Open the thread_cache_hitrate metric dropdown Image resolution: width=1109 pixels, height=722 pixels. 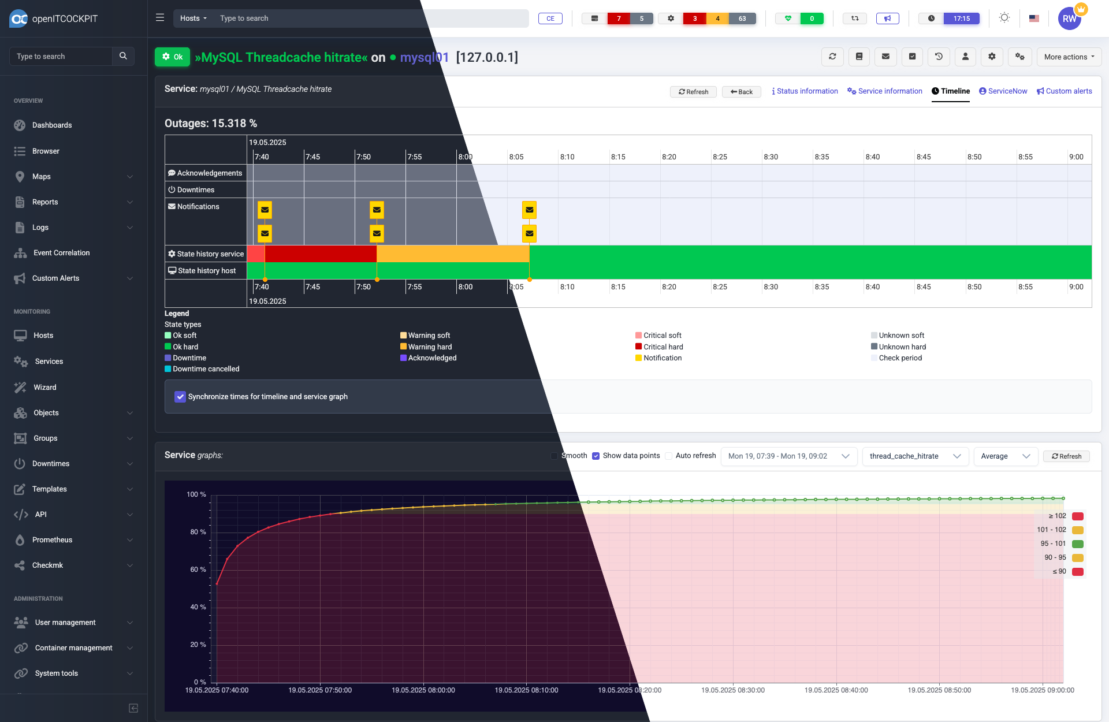(x=914, y=456)
